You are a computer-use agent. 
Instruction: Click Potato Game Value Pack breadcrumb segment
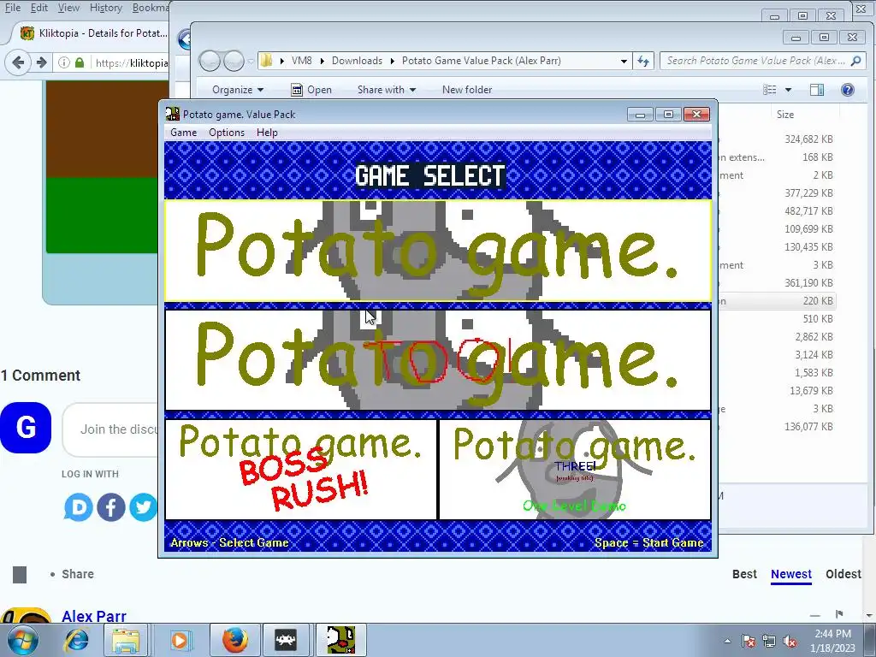(481, 61)
